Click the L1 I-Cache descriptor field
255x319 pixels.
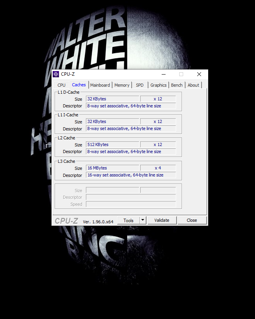pyautogui.click(x=131, y=128)
